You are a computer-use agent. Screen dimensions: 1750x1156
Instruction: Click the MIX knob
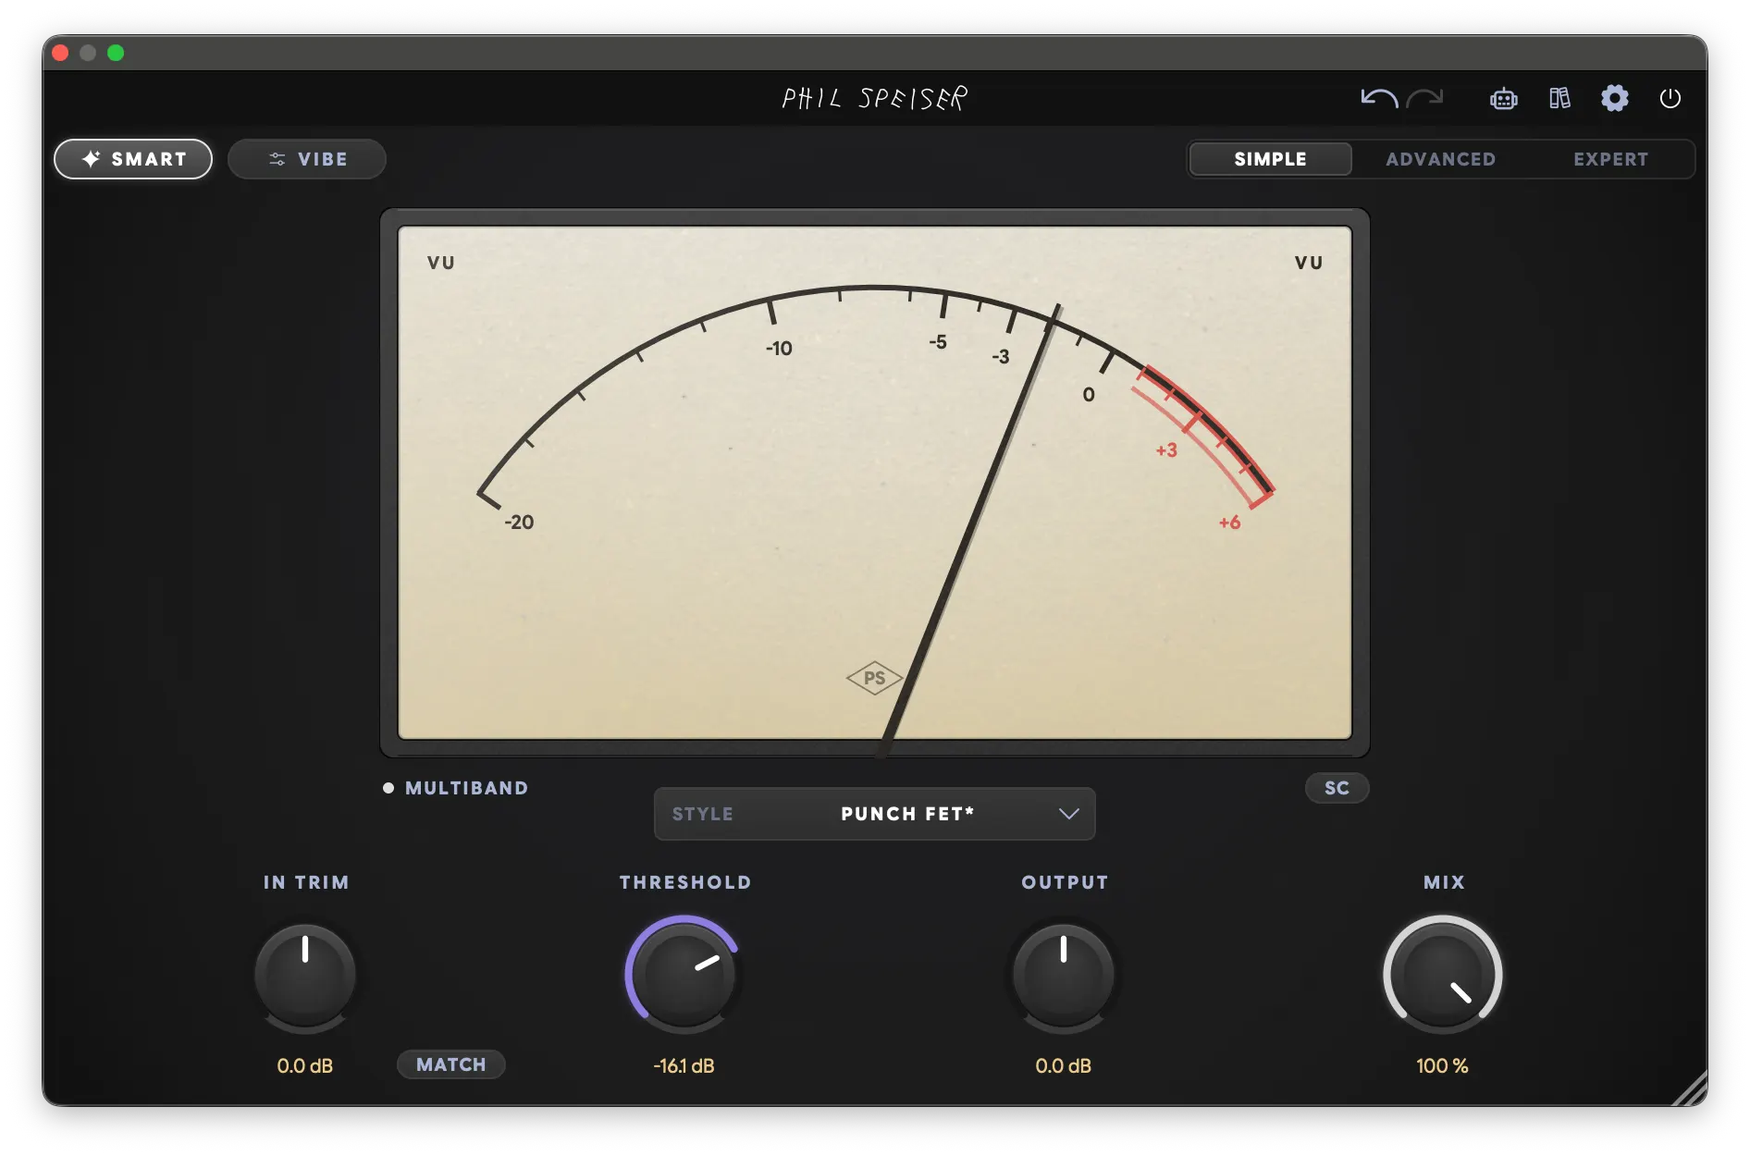point(1443,975)
